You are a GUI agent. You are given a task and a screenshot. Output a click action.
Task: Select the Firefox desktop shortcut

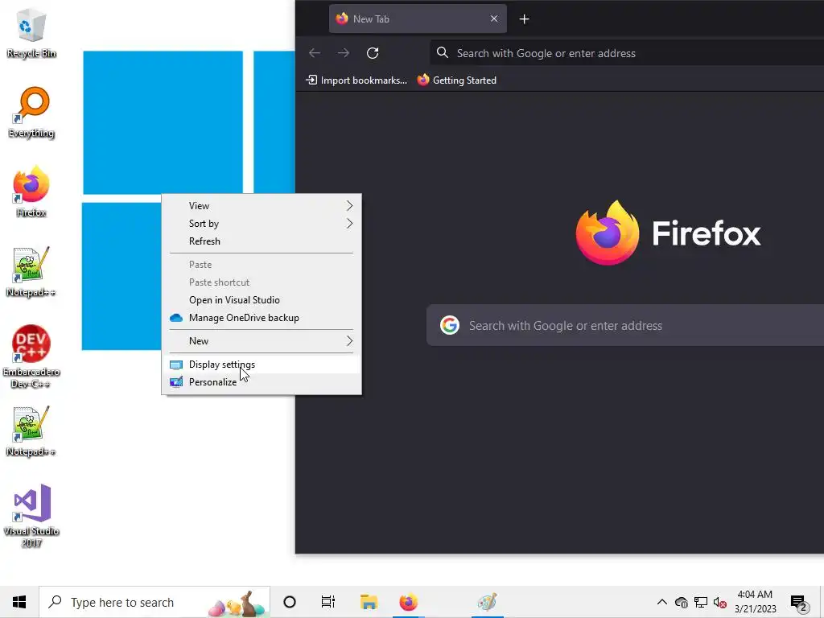click(x=31, y=192)
